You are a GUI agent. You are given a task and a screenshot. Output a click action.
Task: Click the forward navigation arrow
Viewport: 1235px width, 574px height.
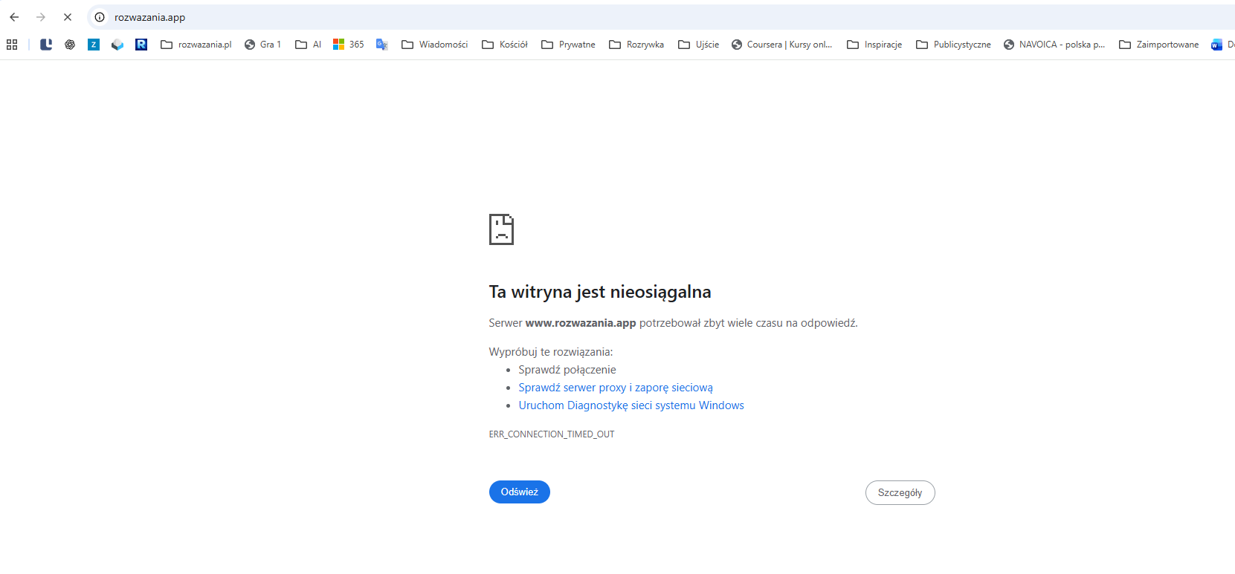pos(41,17)
